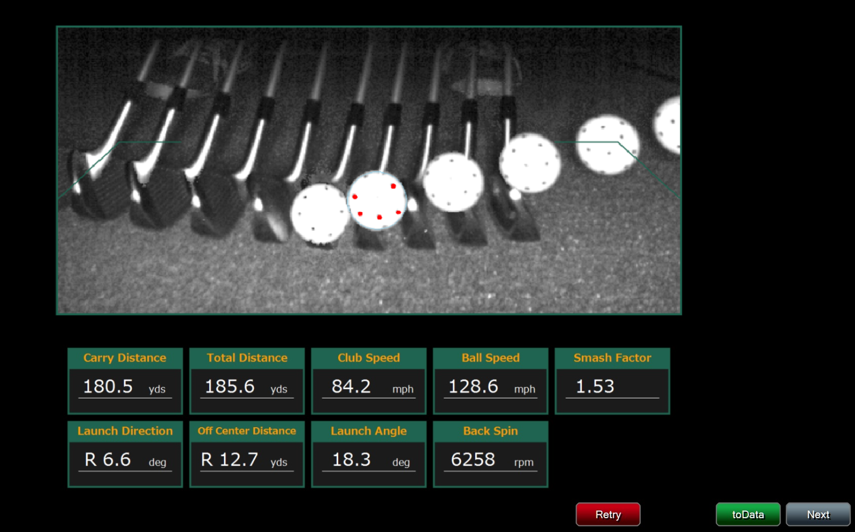The image size is (855, 532).
Task: Click the mph unit beside 84.2
Action: [403, 389]
